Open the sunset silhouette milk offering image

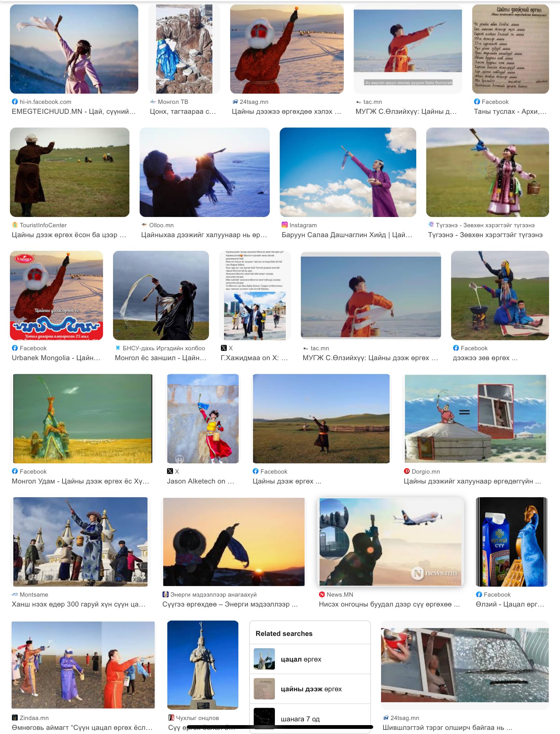pos(234,542)
